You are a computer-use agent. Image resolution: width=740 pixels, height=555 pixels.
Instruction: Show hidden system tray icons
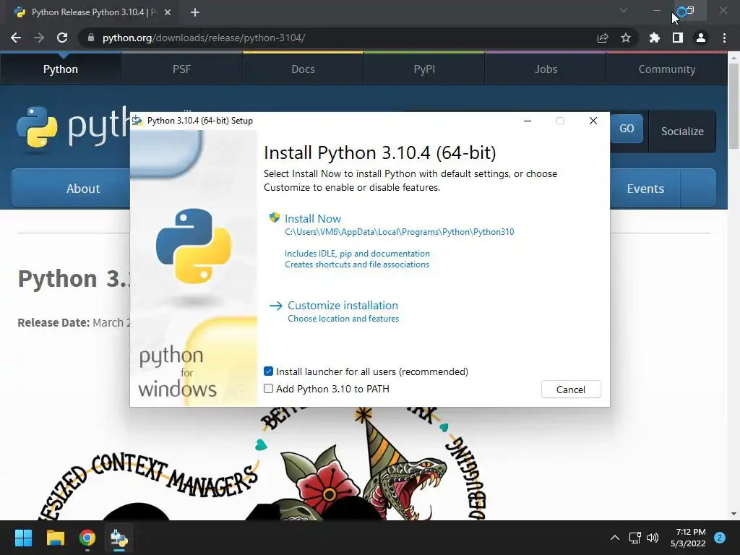point(614,538)
